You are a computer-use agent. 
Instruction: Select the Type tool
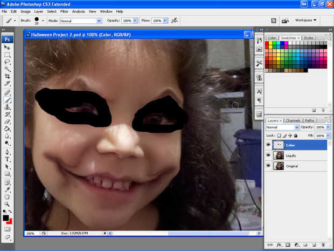point(7,159)
